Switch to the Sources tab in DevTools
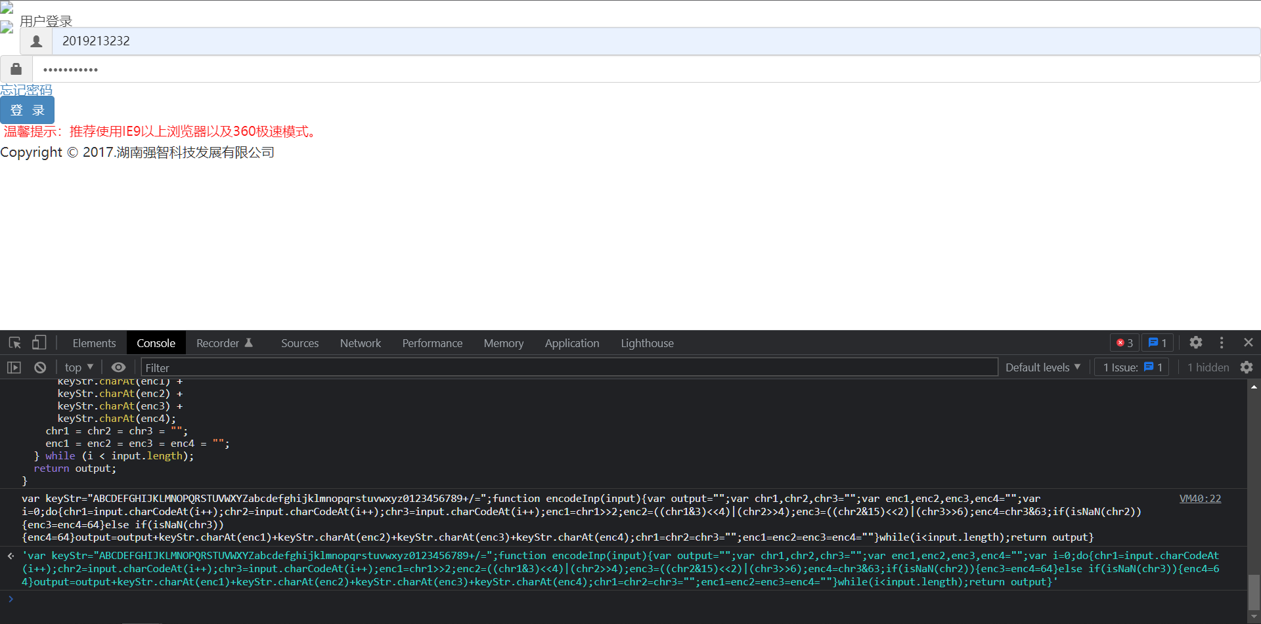This screenshot has height=624, width=1261. tap(299, 343)
